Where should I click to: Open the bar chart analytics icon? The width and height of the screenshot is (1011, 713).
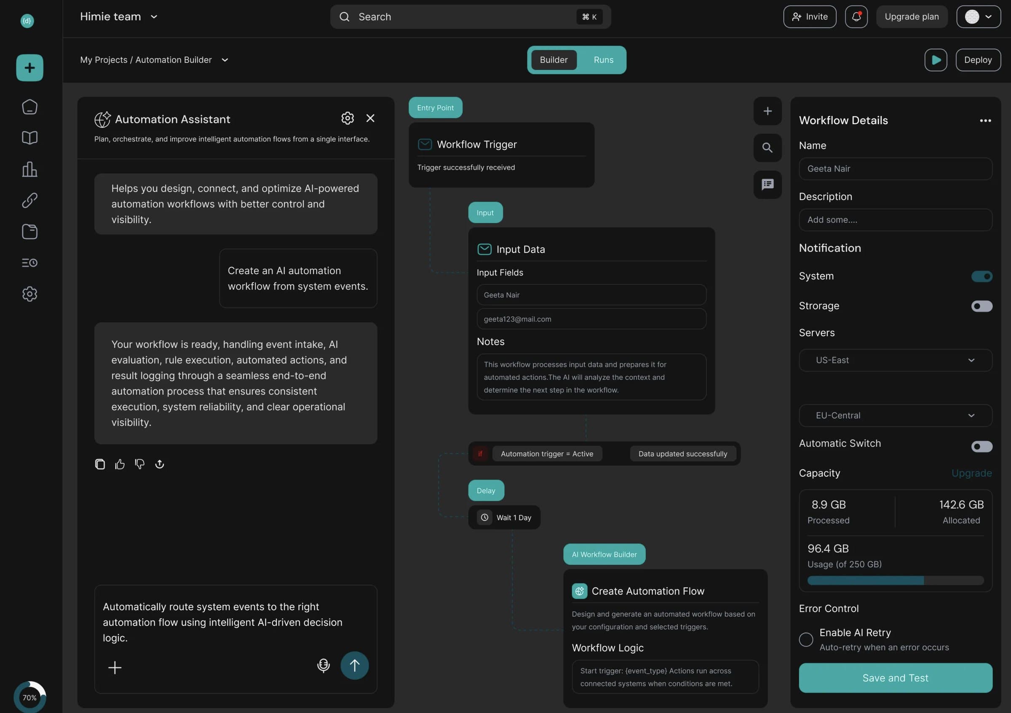click(x=29, y=169)
